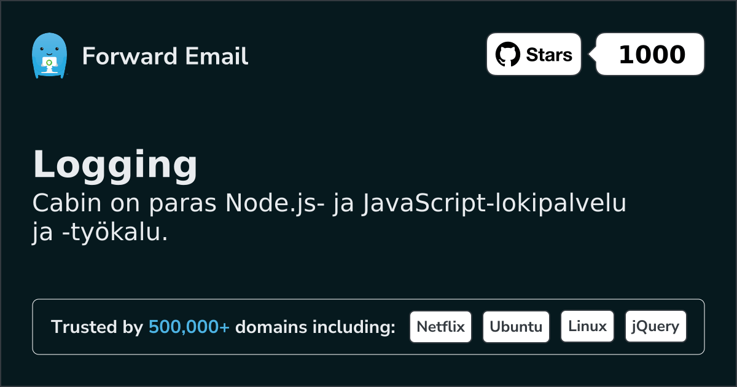Click the mascot avatar in top-left corner
This screenshot has width=737, height=387.
click(x=49, y=55)
